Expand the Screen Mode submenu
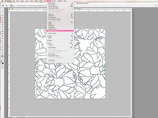 tap(60, 33)
